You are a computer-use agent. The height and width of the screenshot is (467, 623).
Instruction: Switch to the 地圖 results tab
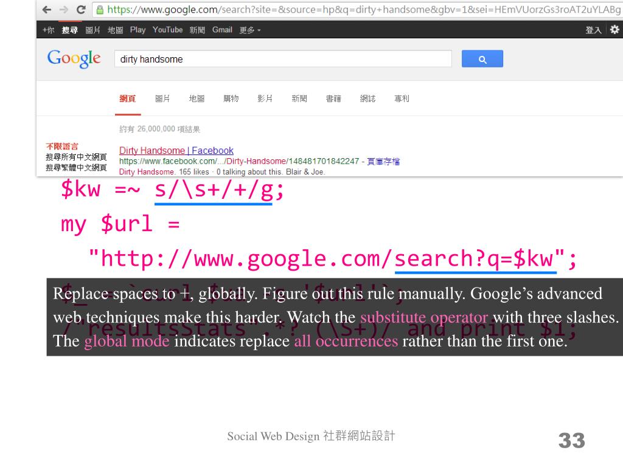point(197,99)
